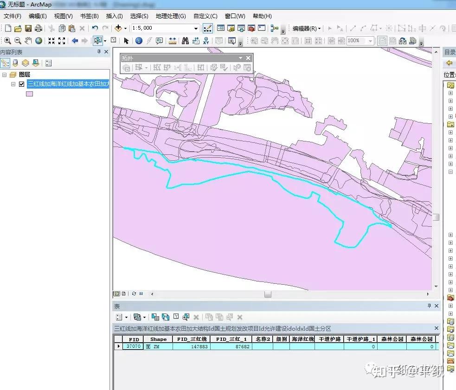Click the layer's pink symbol swatch

29,94
